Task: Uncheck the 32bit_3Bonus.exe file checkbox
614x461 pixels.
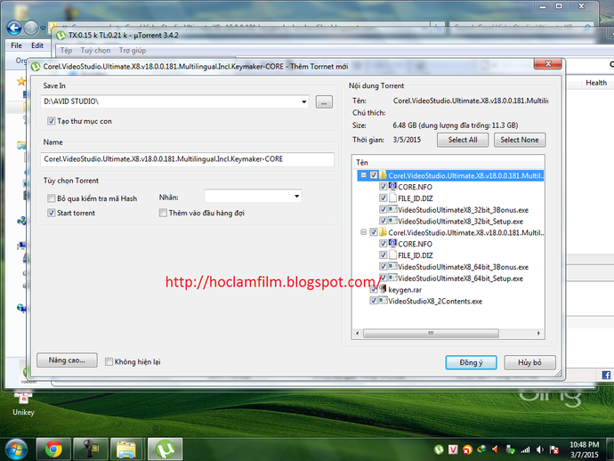Action: (384, 209)
